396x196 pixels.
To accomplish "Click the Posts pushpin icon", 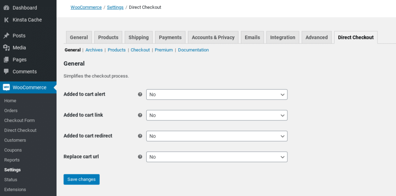I will [x=6, y=35].
